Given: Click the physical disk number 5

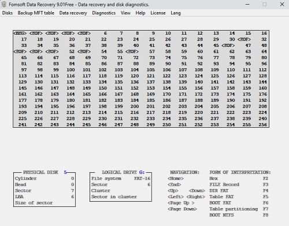Looking at the screenshot, I should [x=65, y=172].
